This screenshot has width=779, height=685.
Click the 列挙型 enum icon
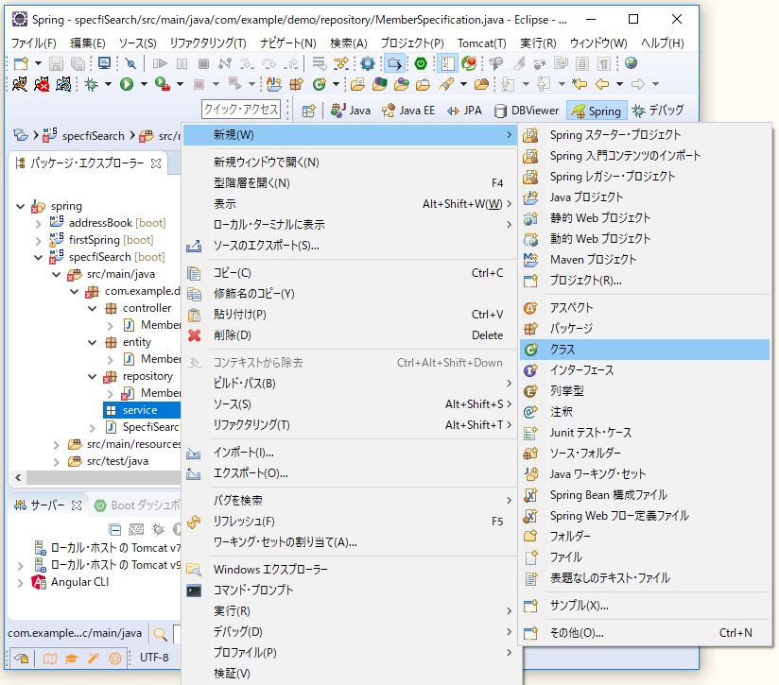[530, 391]
